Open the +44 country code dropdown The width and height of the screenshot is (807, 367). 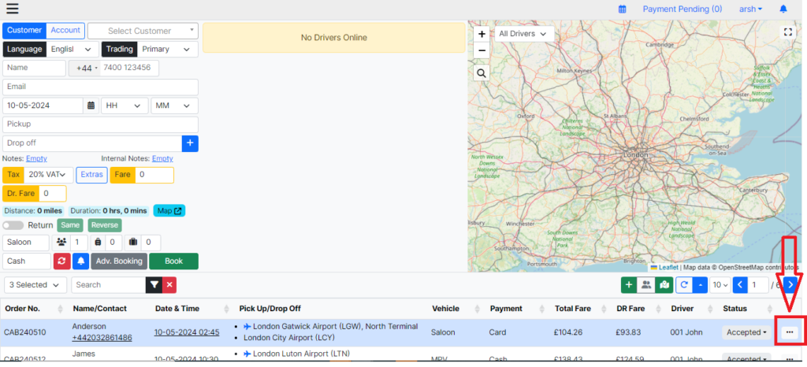pos(85,68)
